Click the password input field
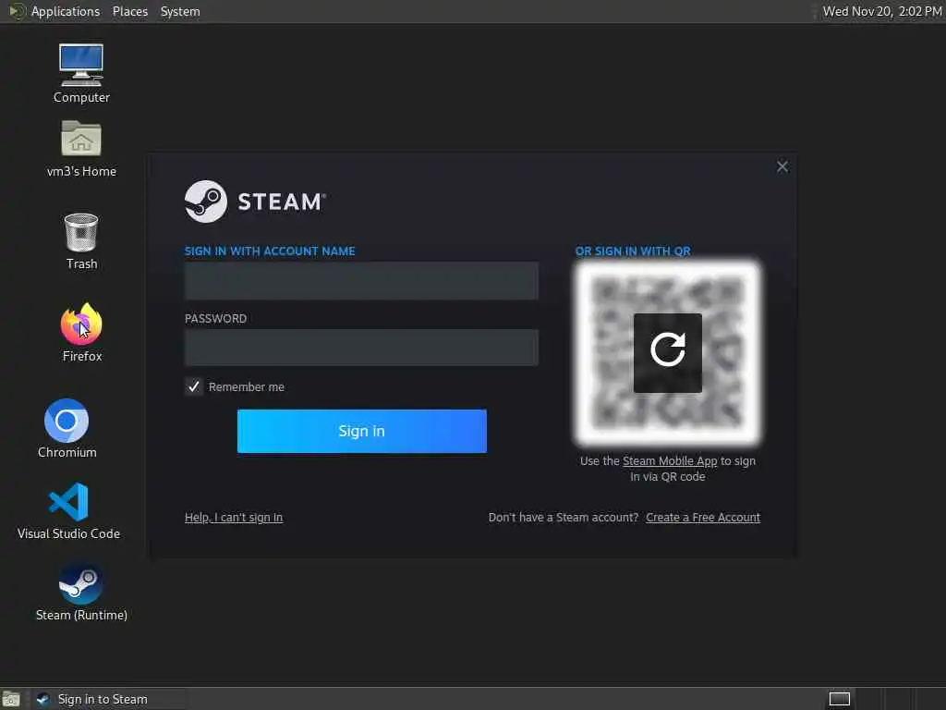The width and height of the screenshot is (946, 710). [361, 348]
